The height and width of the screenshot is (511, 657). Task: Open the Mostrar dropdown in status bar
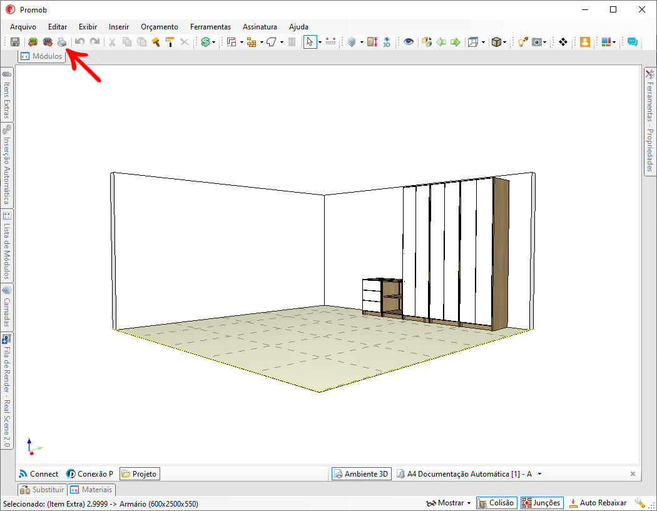click(449, 503)
